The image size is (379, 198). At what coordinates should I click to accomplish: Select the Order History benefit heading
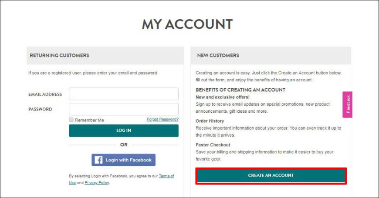pos(210,121)
